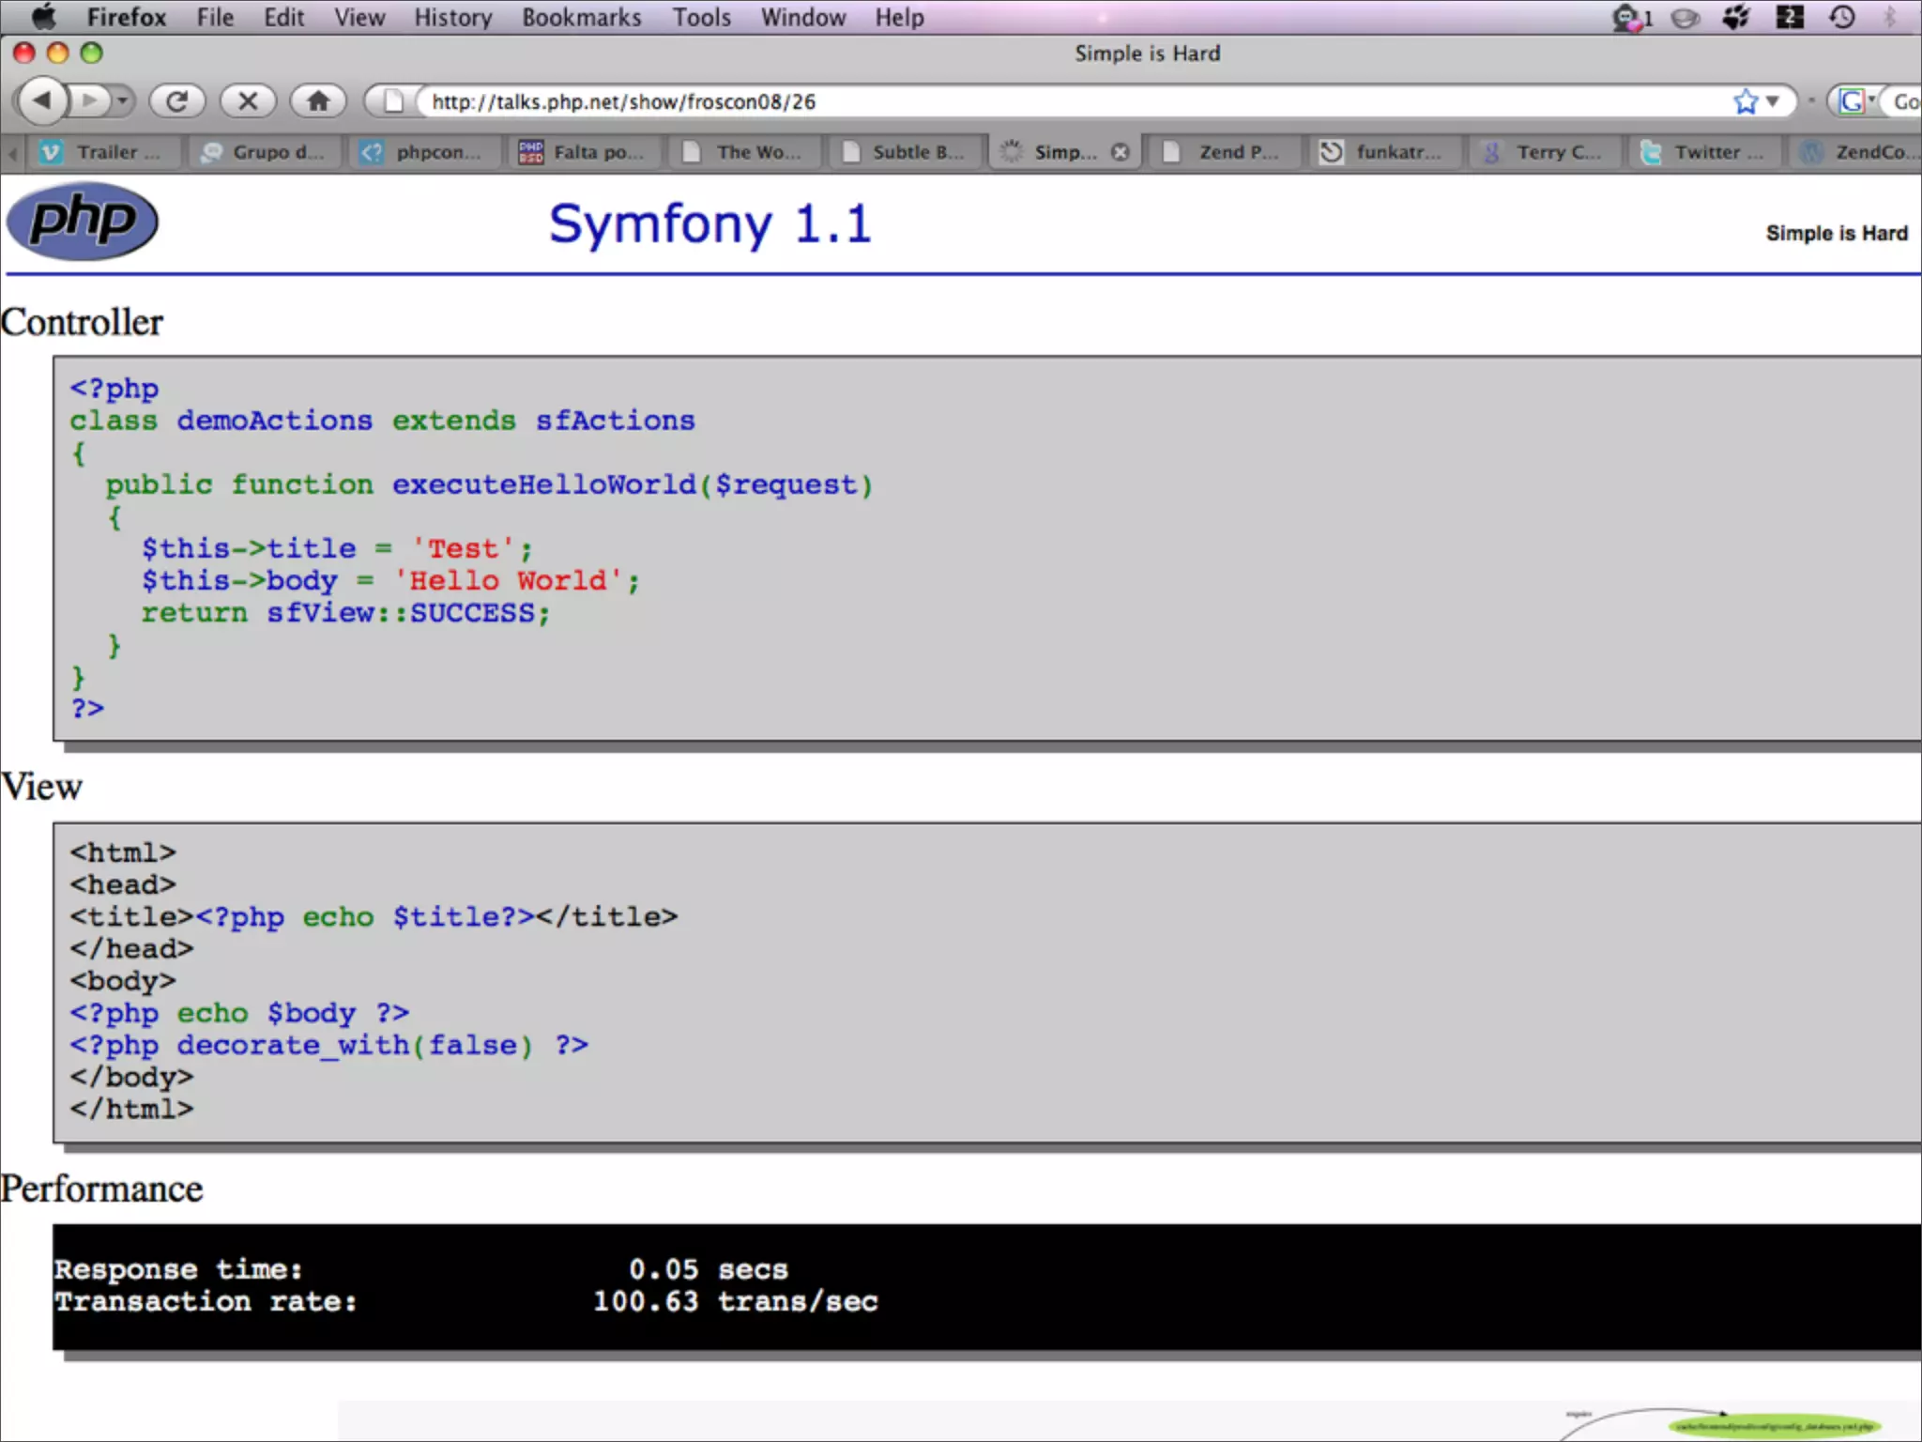Click the '100.63 trans/sec' value
This screenshot has width=1922, height=1442.
coord(736,1301)
